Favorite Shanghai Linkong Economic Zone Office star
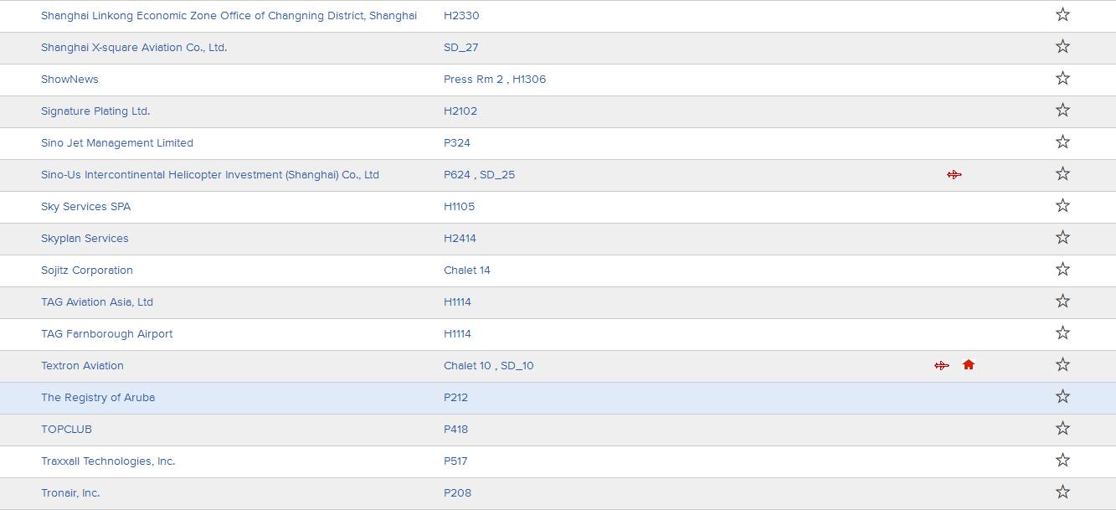Viewport: 1116px width, 510px height. click(x=1062, y=14)
